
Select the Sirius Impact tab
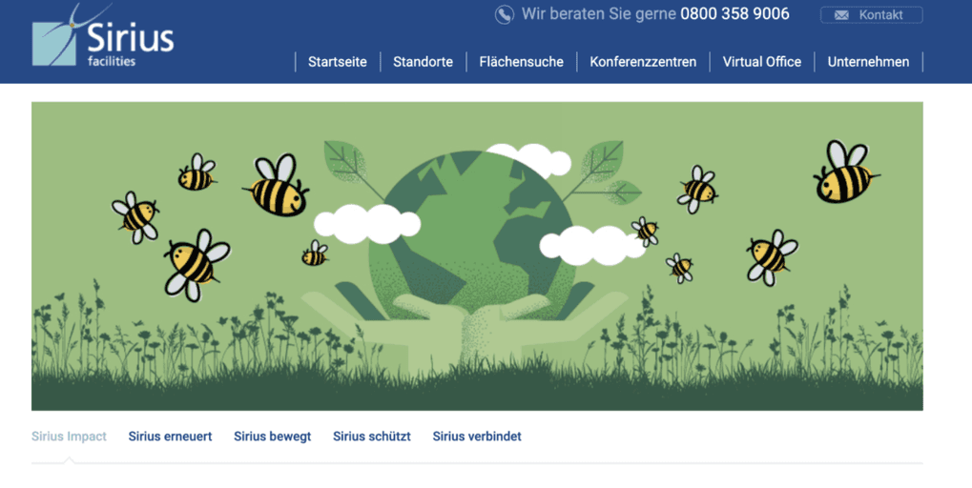click(69, 436)
